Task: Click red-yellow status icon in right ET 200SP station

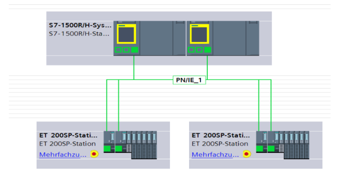Action: pos(247,154)
